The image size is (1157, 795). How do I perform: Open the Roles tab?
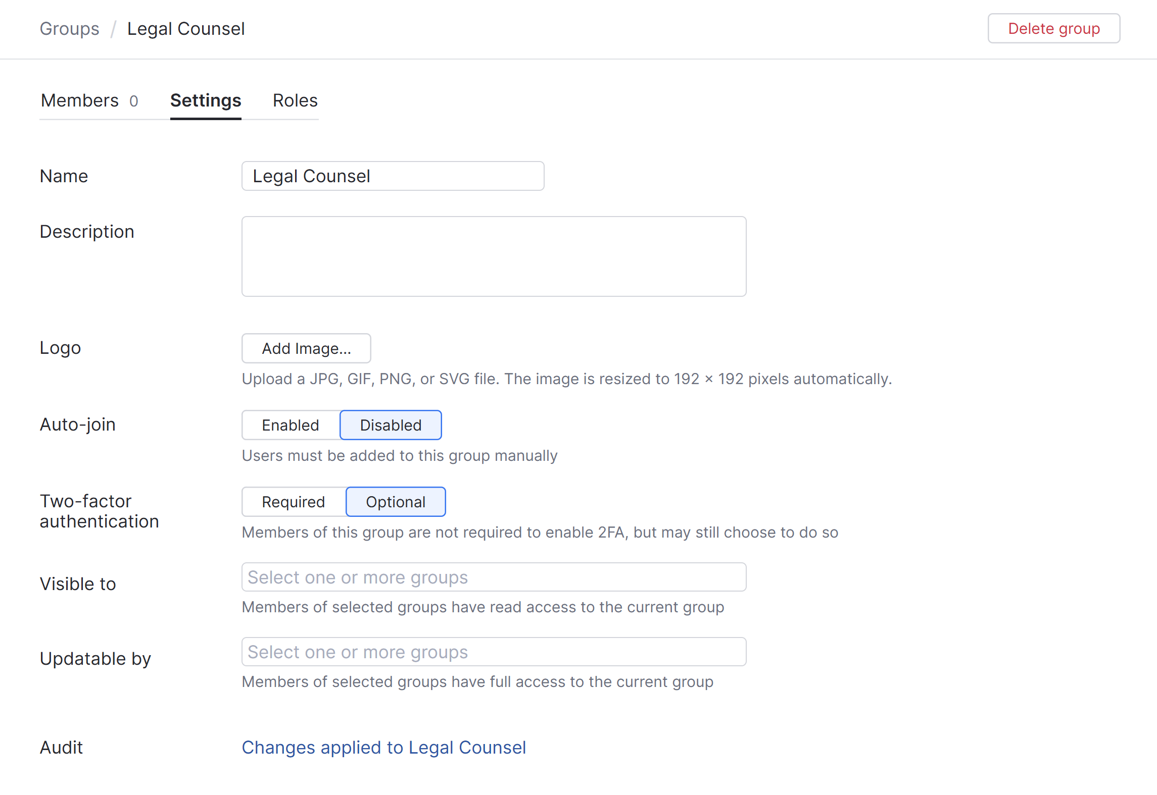[x=295, y=100]
